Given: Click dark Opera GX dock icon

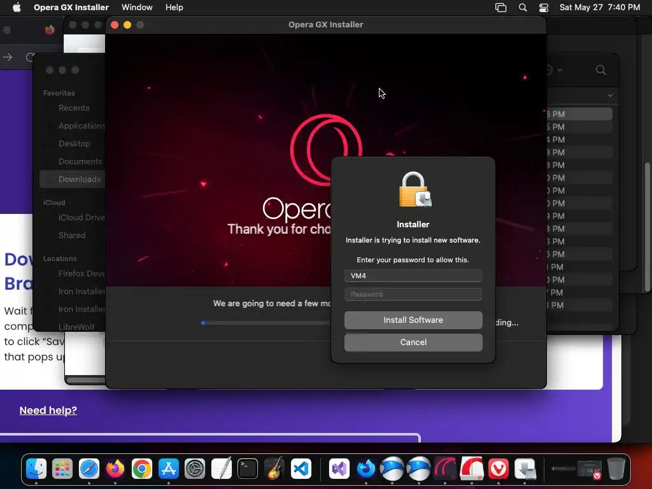Looking at the screenshot, I should (x=445, y=469).
